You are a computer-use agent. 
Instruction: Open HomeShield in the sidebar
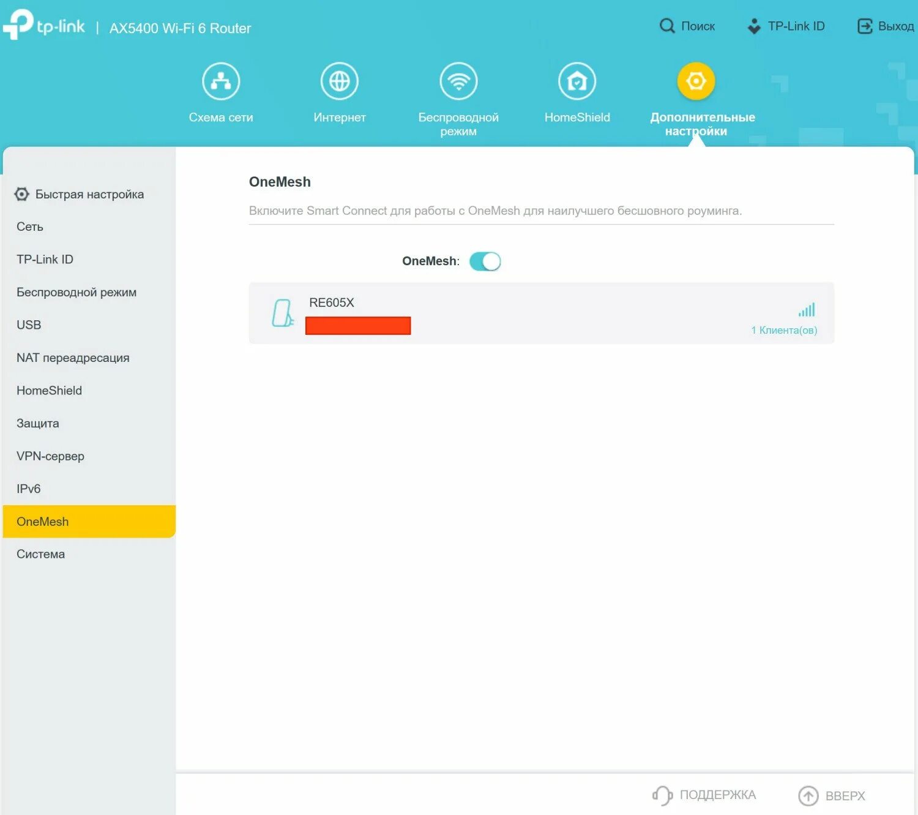pyautogui.click(x=89, y=390)
